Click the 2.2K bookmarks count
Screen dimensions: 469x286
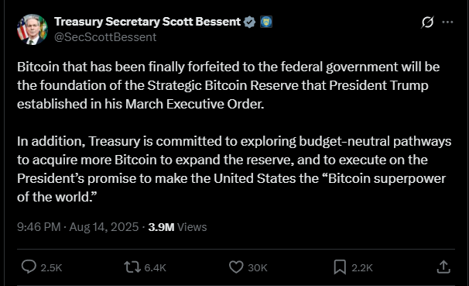362,267
